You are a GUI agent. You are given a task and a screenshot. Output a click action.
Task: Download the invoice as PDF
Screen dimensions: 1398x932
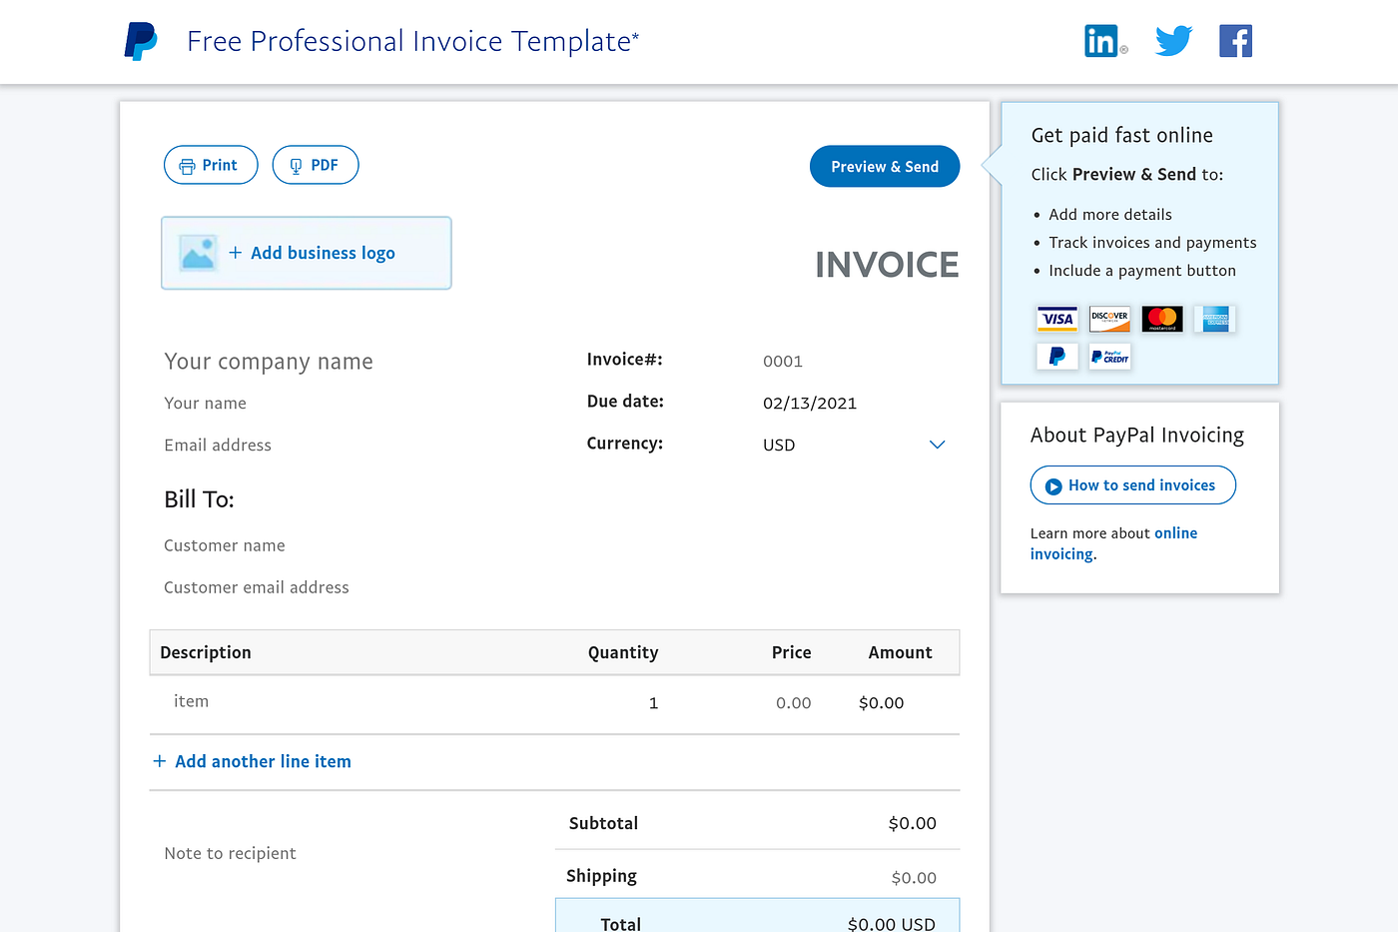316,165
